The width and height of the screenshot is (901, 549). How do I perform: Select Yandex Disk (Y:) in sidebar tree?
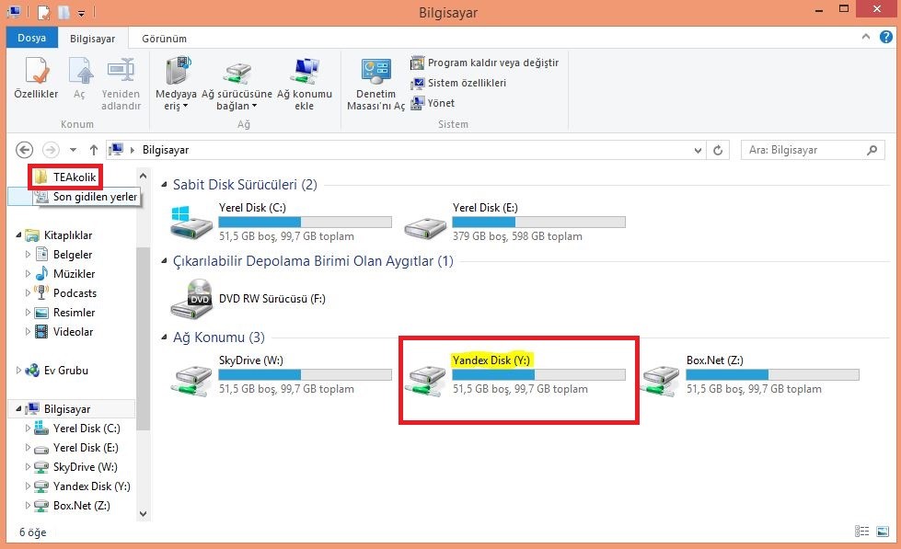point(82,486)
